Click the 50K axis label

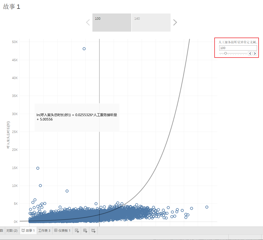coord(15,42)
